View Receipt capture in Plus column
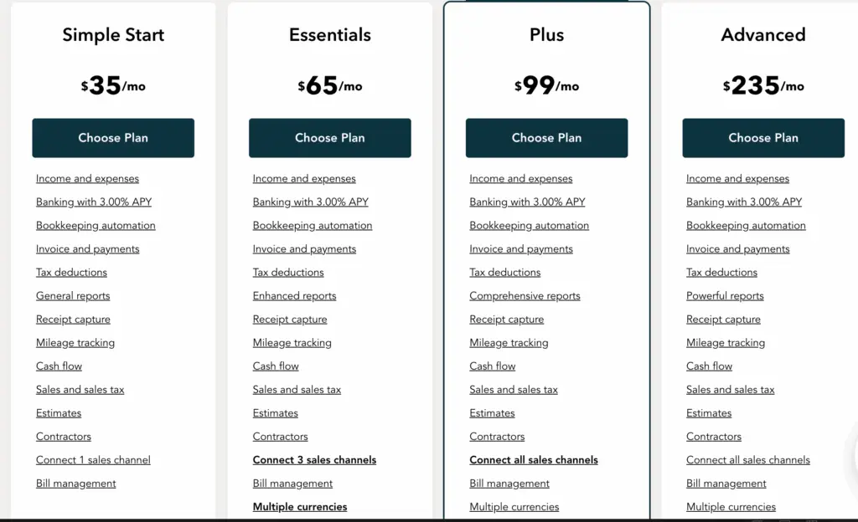The image size is (858, 522). coord(506,319)
